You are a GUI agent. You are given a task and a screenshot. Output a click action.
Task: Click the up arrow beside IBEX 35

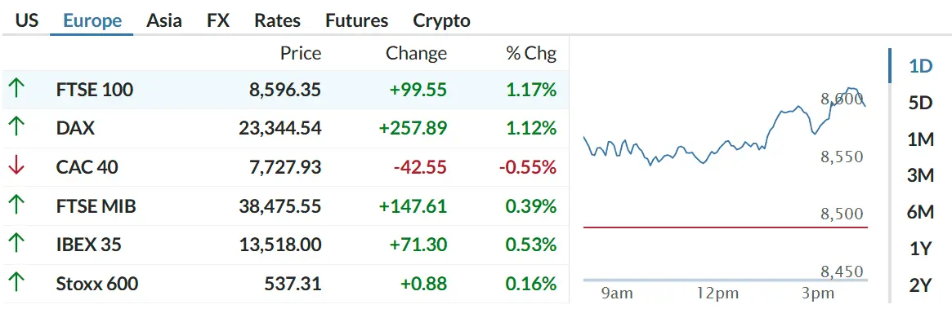(x=16, y=245)
